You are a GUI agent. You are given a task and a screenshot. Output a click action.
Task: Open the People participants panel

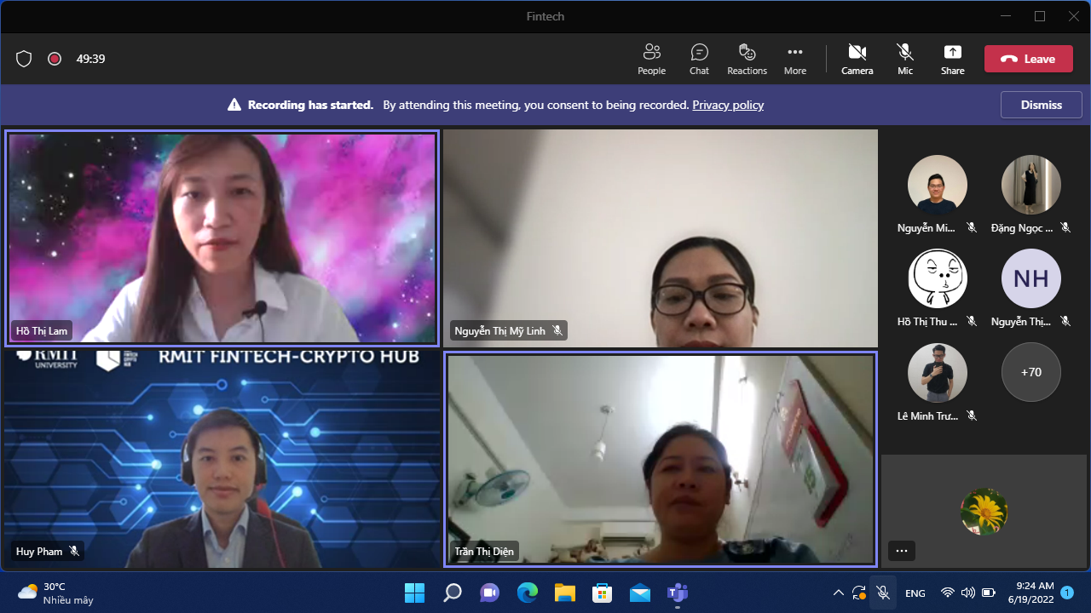(651, 59)
